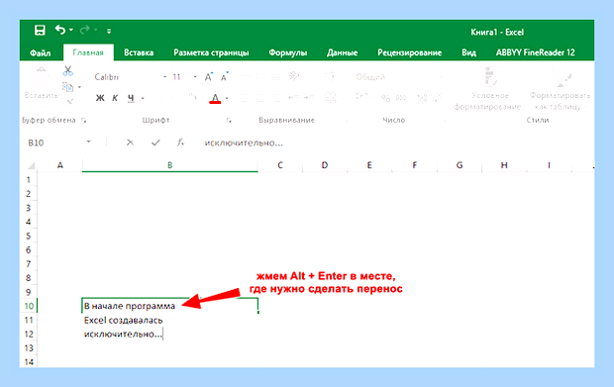
Task: Click the Select All corner triangle
Action: click(x=31, y=166)
